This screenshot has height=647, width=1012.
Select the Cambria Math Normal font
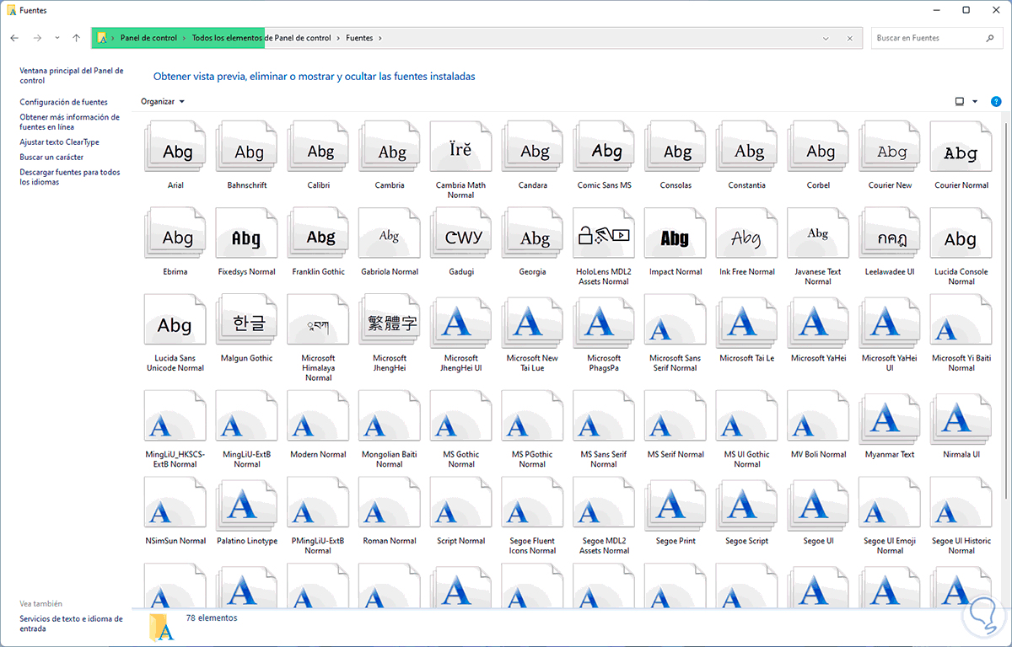460,148
